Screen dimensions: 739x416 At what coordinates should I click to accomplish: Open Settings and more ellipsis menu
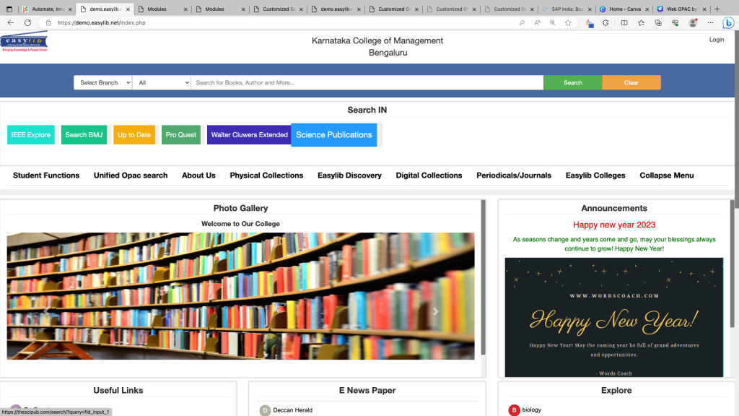(x=710, y=22)
